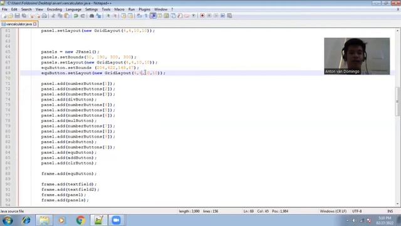Open the Edit menu
The width and height of the screenshot is (401, 226).
[x=14, y=9]
